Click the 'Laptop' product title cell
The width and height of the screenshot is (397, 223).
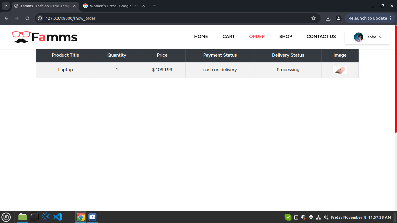coord(65,70)
